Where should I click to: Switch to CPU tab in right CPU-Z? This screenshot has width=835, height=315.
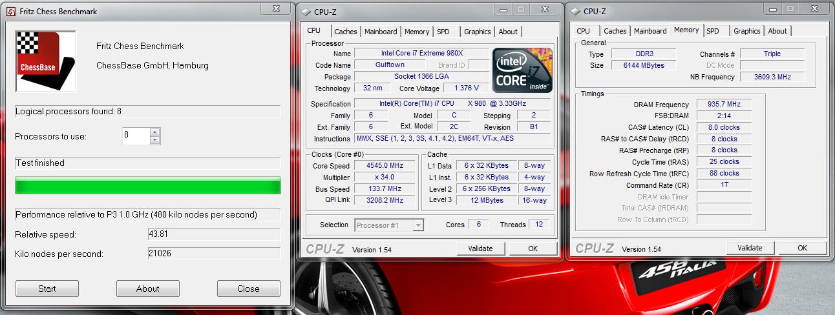(584, 31)
